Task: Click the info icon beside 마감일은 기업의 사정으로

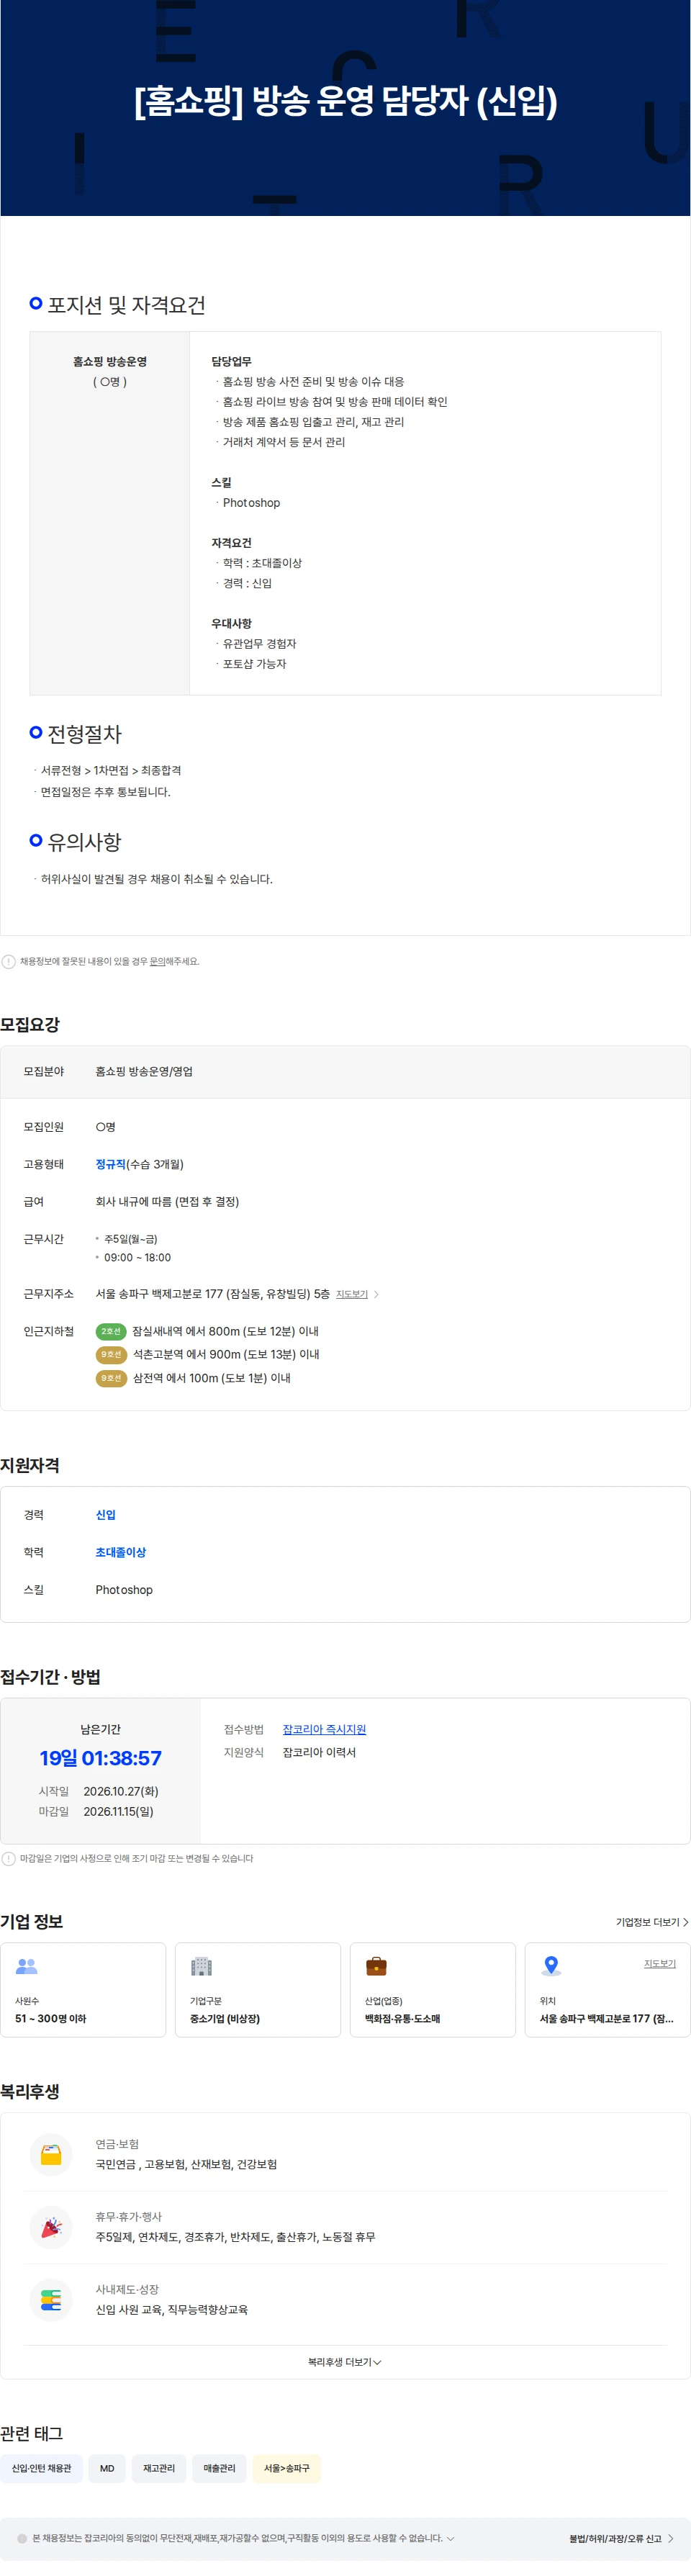Action: pos(9,1859)
